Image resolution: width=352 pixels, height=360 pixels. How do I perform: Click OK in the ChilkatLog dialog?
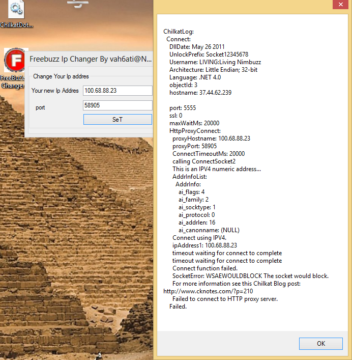click(x=321, y=344)
